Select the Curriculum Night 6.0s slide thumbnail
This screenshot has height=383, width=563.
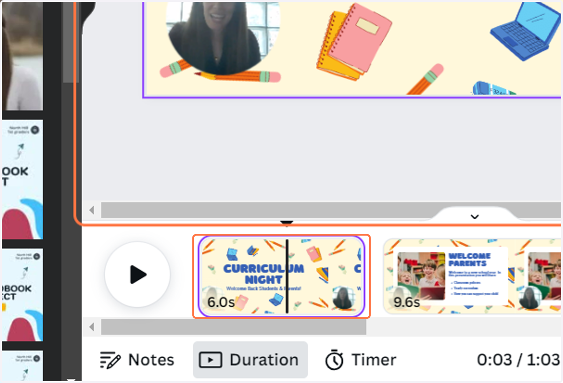pyautogui.click(x=281, y=276)
